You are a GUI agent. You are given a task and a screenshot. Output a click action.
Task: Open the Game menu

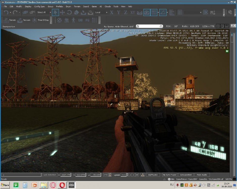(x=94, y=7)
